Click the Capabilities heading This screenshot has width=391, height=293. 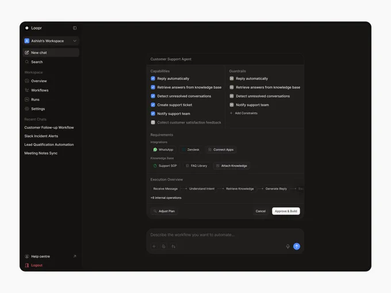pyautogui.click(x=160, y=71)
